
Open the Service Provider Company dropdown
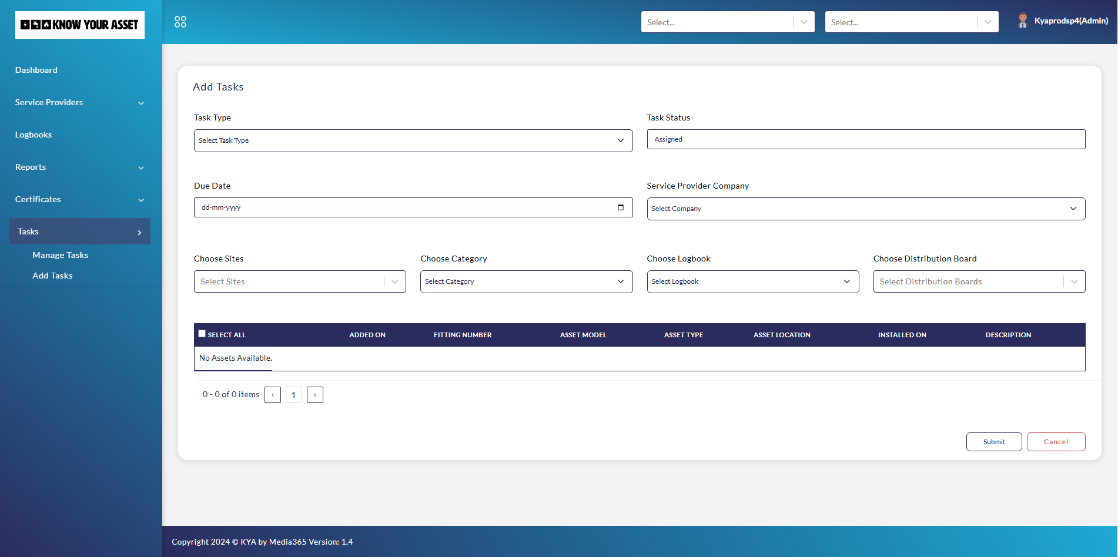[x=865, y=209]
